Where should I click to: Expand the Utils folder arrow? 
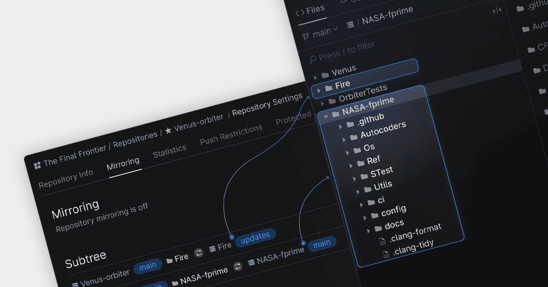pos(358,192)
